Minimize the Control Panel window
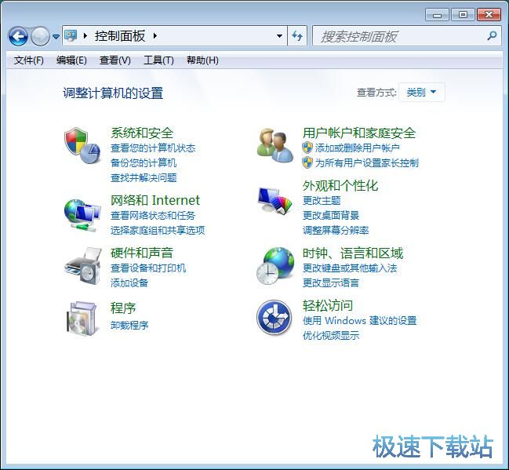Viewport: 509px width, 470px height. click(437, 15)
